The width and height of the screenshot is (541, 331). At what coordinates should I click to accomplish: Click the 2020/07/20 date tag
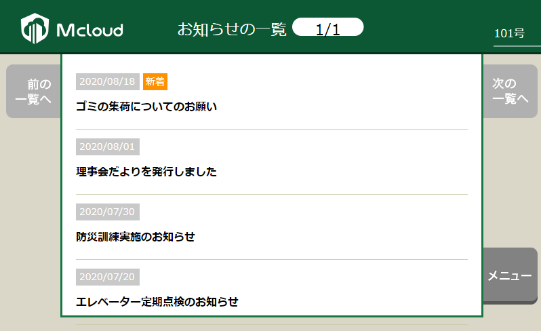coord(108,277)
